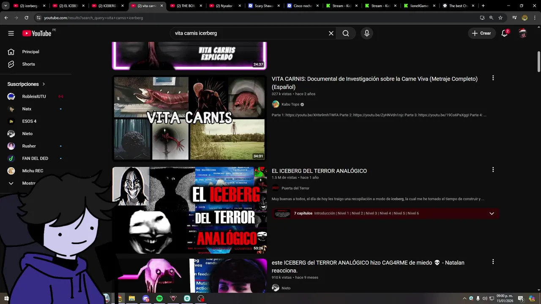541x304 pixels.
Task: Go back with the browser back arrow
Action: 6,18
